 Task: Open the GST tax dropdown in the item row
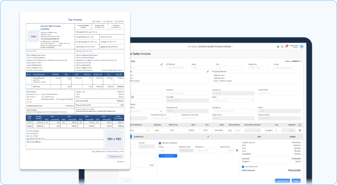coord(271,131)
